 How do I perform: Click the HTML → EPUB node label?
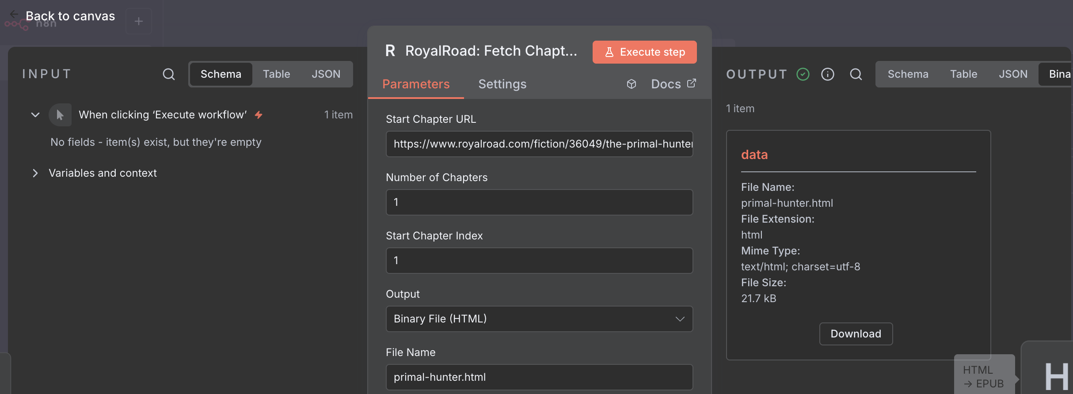984,376
